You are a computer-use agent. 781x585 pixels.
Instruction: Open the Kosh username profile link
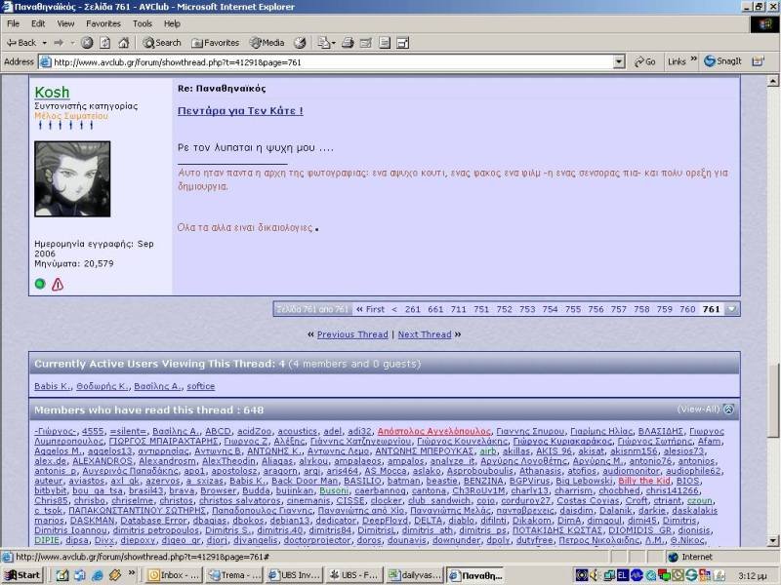click(52, 93)
